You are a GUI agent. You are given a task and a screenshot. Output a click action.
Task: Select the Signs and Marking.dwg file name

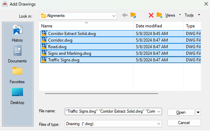69,53
